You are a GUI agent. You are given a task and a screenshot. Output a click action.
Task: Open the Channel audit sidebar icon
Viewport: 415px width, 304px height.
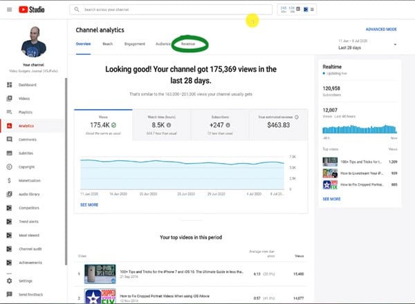pyautogui.click(x=9, y=249)
